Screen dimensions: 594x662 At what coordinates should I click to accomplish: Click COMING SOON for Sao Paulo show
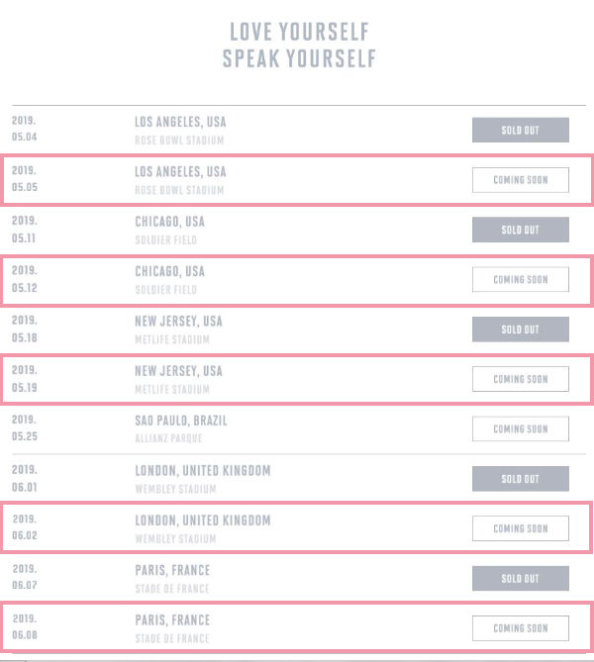click(520, 429)
